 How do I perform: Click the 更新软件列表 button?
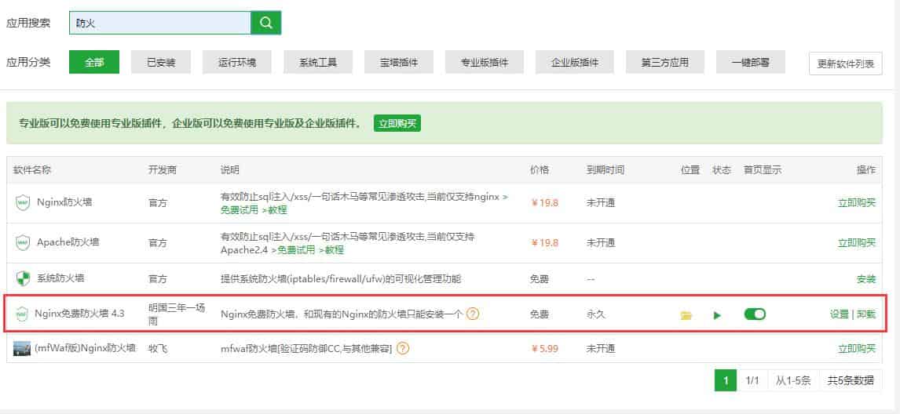tap(845, 64)
